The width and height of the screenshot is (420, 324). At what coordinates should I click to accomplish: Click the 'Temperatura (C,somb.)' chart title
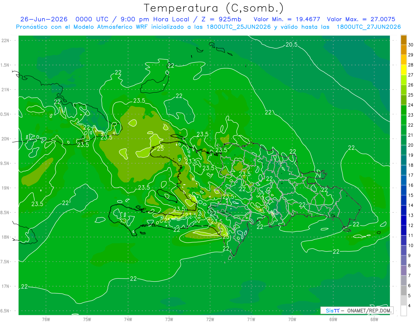pos(214,8)
